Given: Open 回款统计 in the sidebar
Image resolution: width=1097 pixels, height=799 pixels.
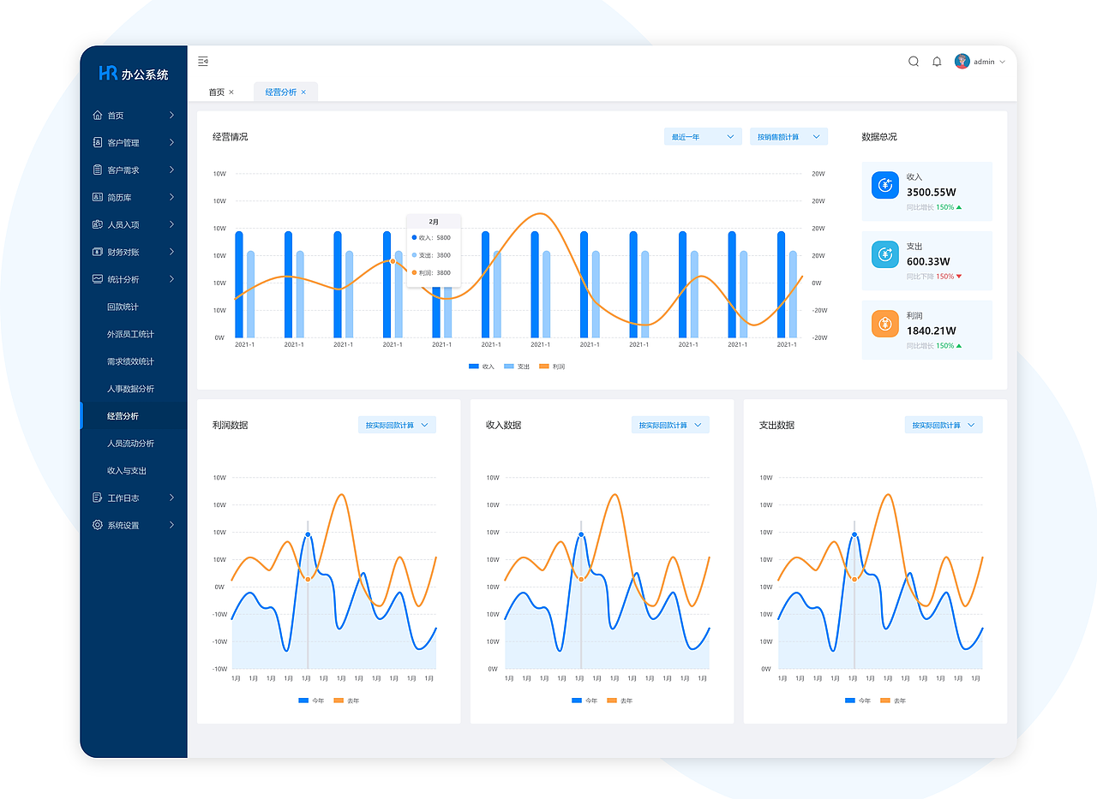Looking at the screenshot, I should pos(123,307).
